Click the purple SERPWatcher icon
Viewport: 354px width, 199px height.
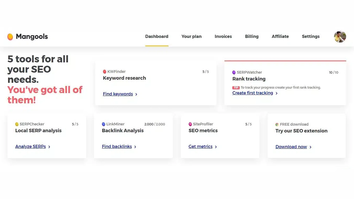click(x=234, y=72)
